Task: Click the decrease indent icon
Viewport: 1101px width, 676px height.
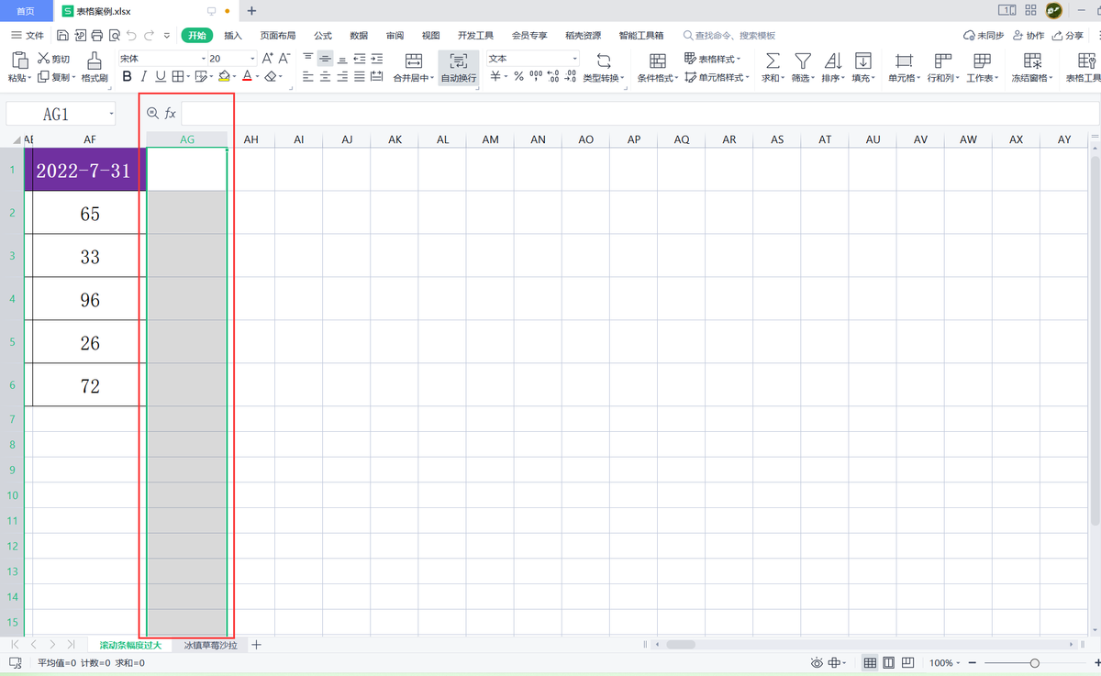Action: [x=360, y=58]
